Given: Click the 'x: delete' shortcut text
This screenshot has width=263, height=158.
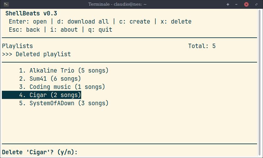Looking at the screenshot, I should (176, 22).
